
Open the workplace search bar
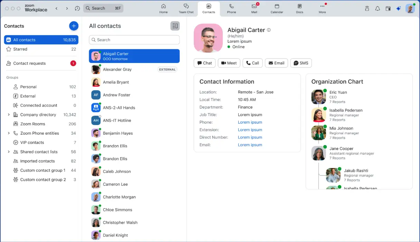(x=103, y=8)
